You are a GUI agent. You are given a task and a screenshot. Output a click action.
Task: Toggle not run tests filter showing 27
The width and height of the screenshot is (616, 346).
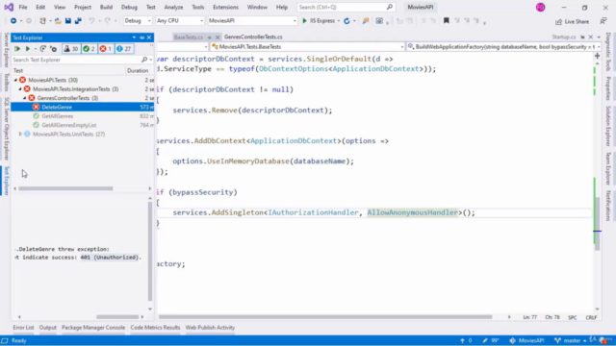(124, 49)
